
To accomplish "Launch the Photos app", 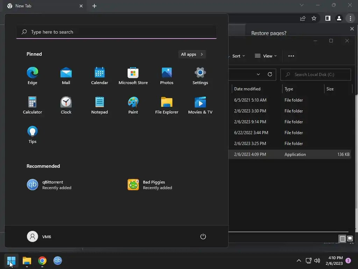I will 167,76.
